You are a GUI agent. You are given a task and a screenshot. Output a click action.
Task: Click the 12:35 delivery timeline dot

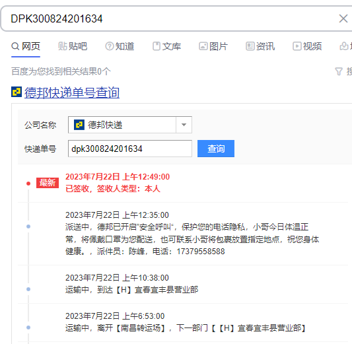point(28,226)
